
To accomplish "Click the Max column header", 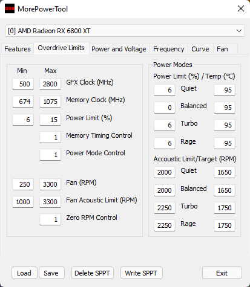I will [x=50, y=71].
